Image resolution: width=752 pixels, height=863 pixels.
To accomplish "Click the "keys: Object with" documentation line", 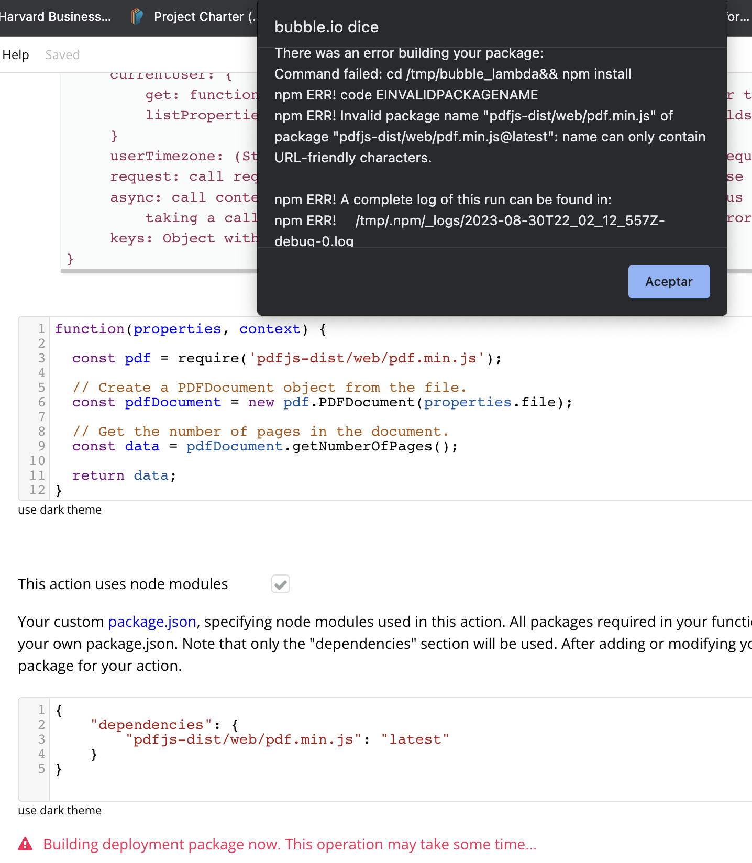I will (x=184, y=238).
